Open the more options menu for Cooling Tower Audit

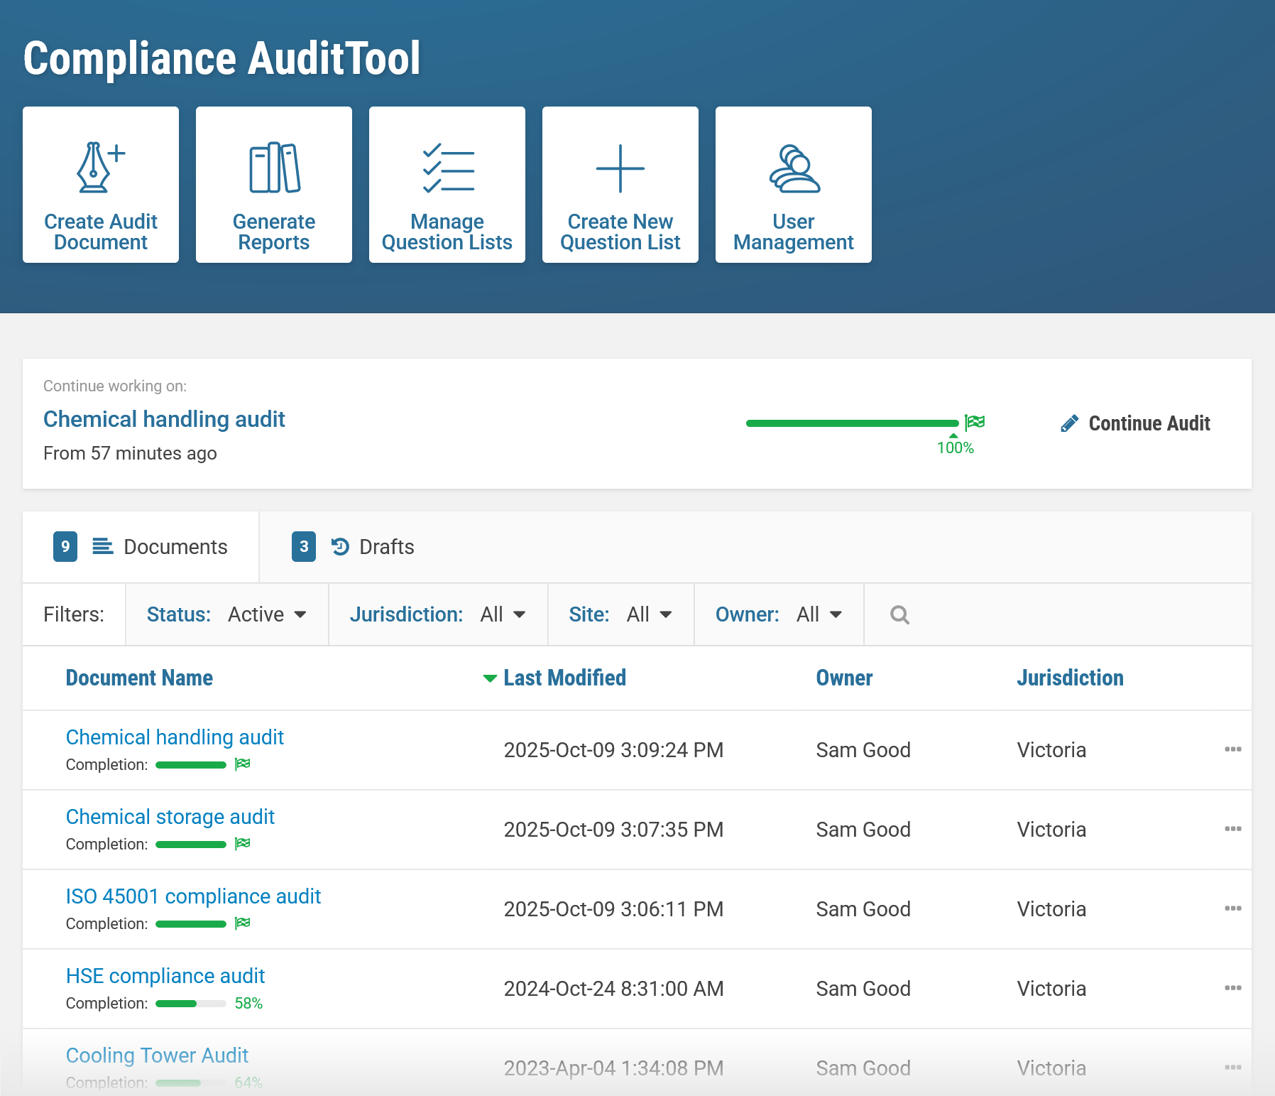(1233, 1068)
